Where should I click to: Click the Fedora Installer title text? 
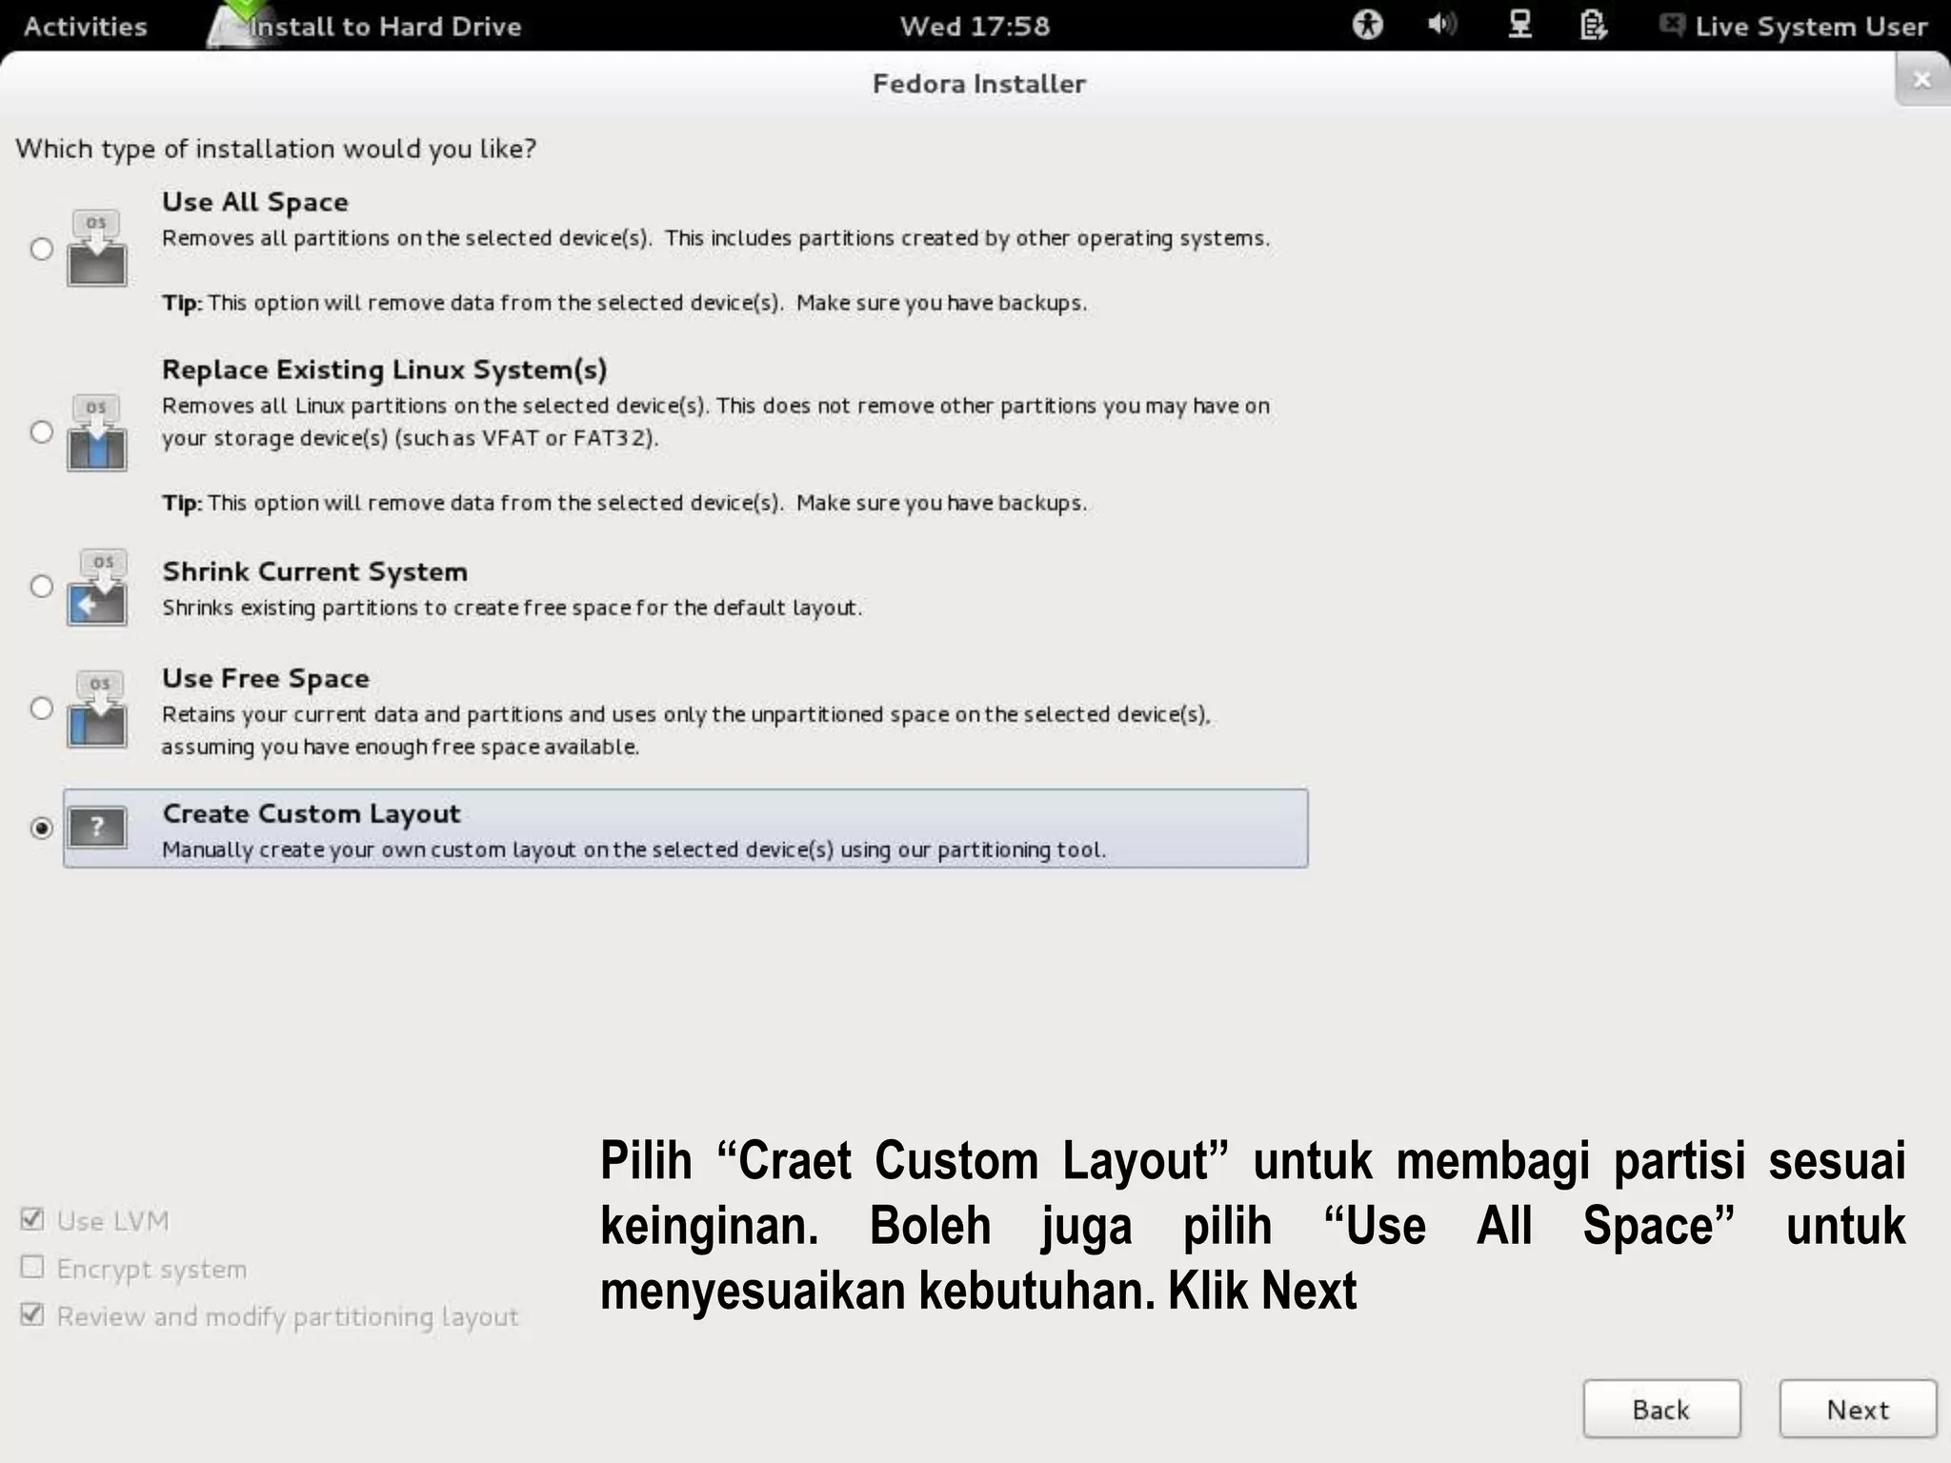tap(979, 84)
